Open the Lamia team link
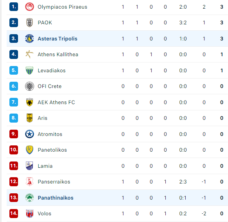Image resolution: width=228 pixels, height=222 pixels. click(45, 166)
